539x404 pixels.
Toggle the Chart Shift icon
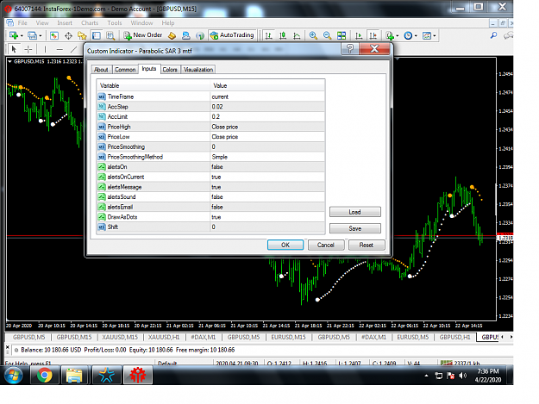point(373,35)
